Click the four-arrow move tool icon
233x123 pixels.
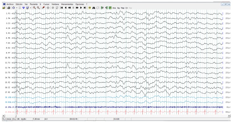pyautogui.click(x=48, y=8)
